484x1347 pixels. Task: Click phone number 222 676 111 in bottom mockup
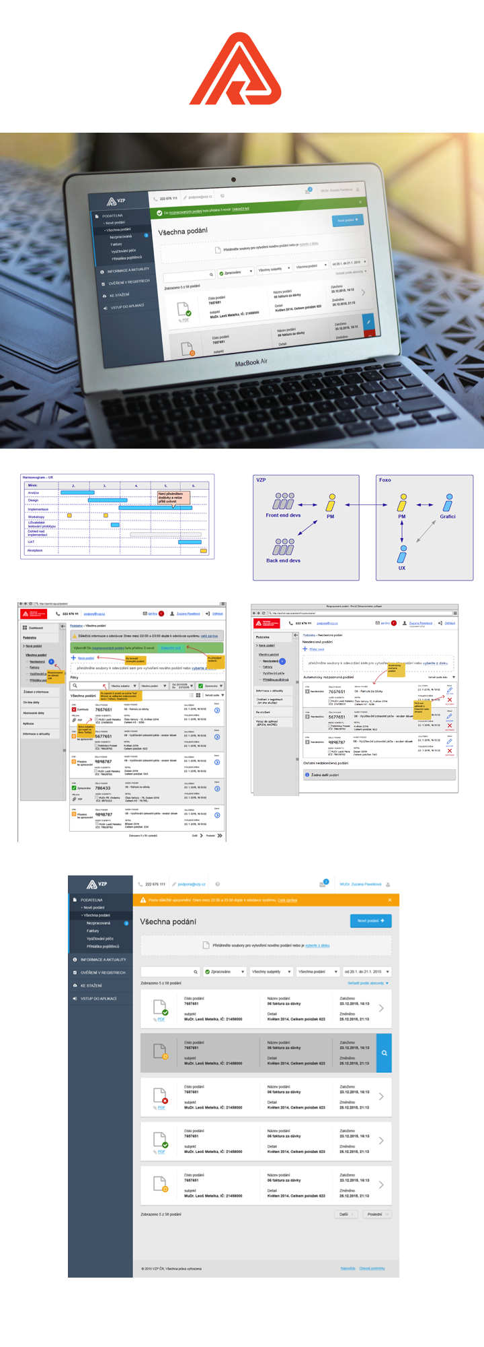point(155,884)
